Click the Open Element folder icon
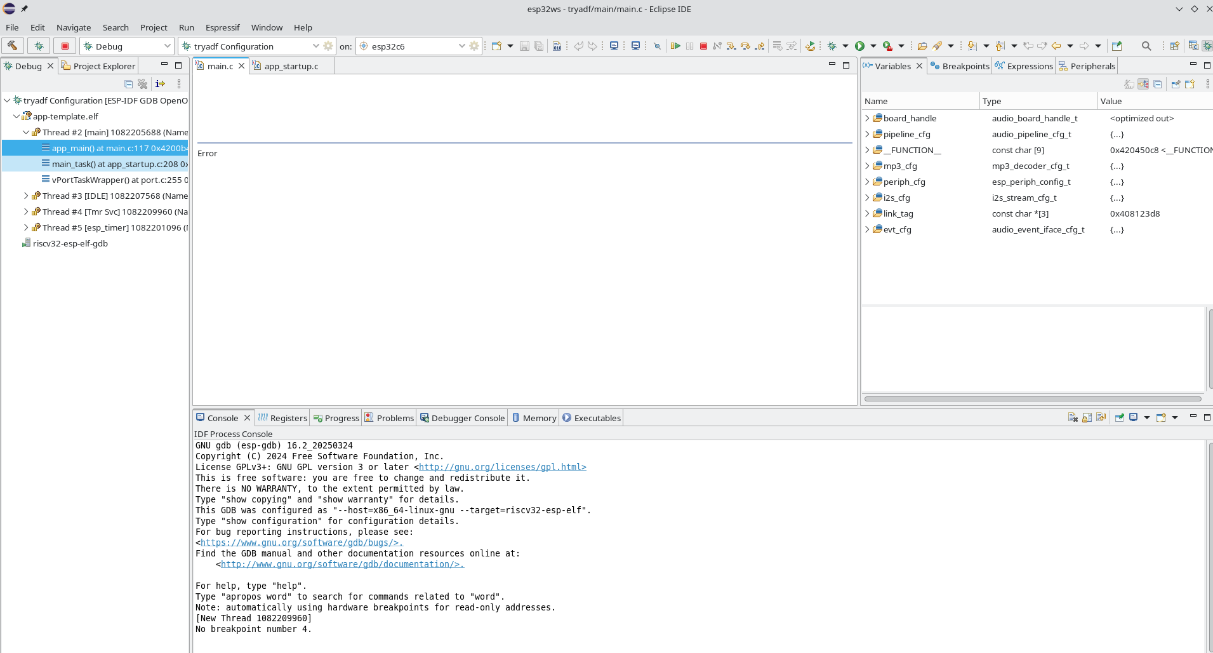 (922, 46)
